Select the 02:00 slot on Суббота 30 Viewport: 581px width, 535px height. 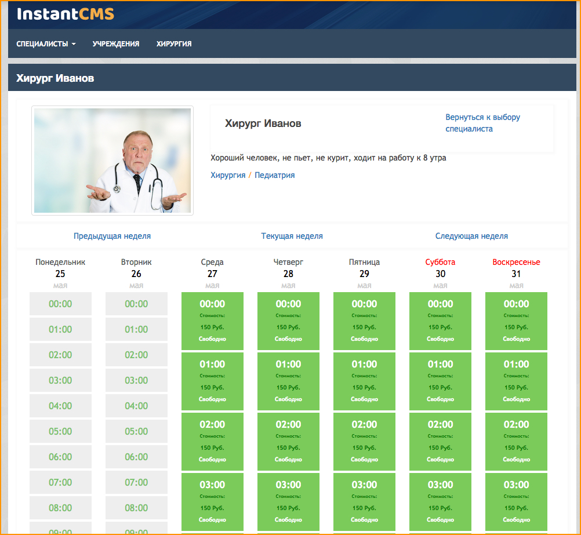(x=440, y=442)
